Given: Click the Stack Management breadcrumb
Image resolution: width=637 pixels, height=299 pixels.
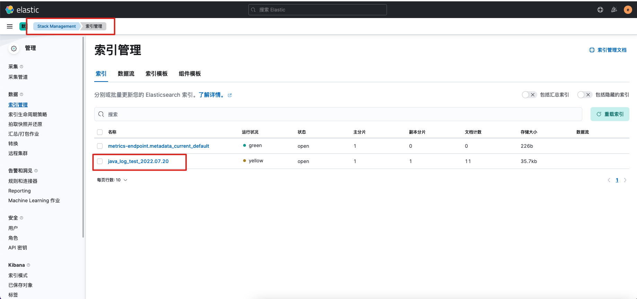Looking at the screenshot, I should pos(56,26).
